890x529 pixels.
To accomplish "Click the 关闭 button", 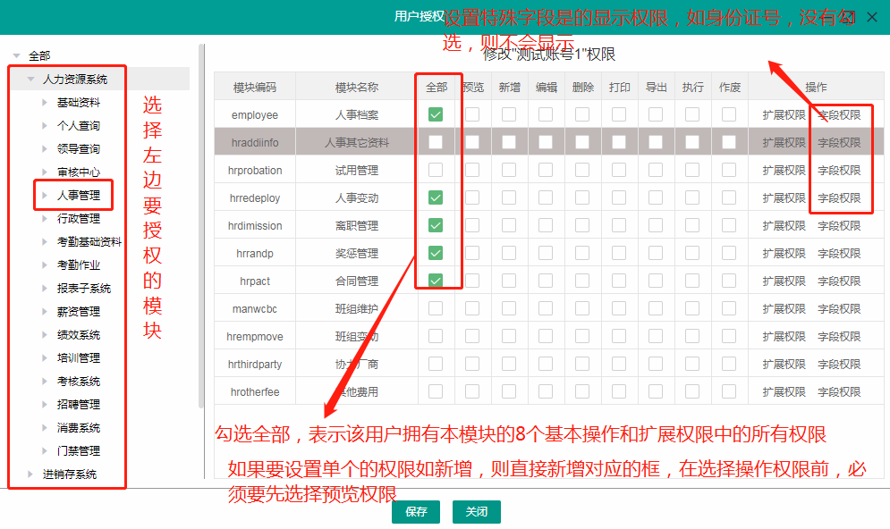I will (476, 512).
